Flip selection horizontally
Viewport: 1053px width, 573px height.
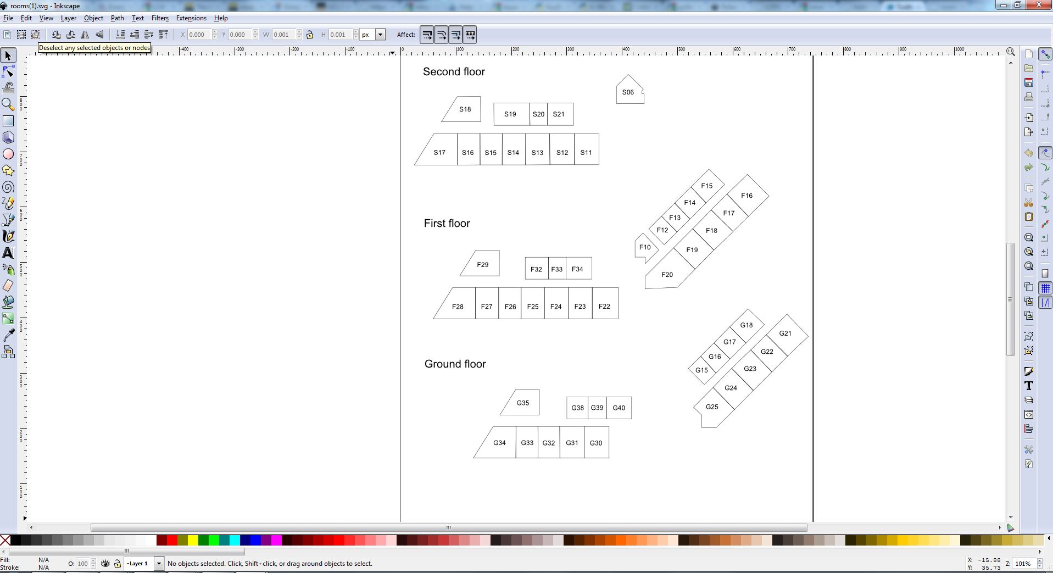[85, 35]
